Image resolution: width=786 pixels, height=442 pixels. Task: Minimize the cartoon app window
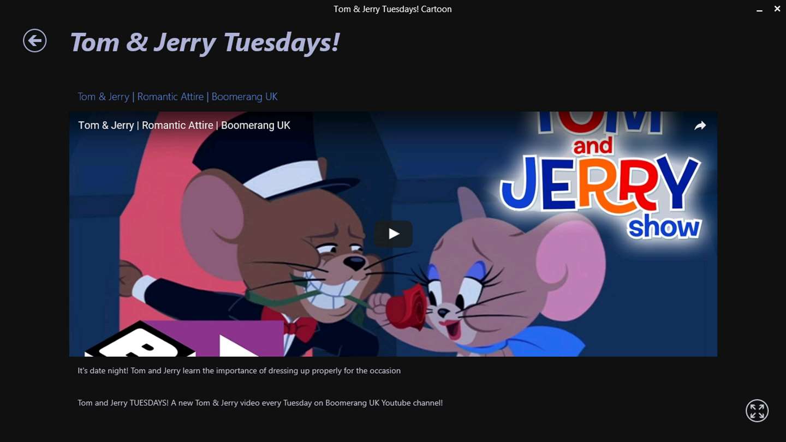click(x=759, y=9)
